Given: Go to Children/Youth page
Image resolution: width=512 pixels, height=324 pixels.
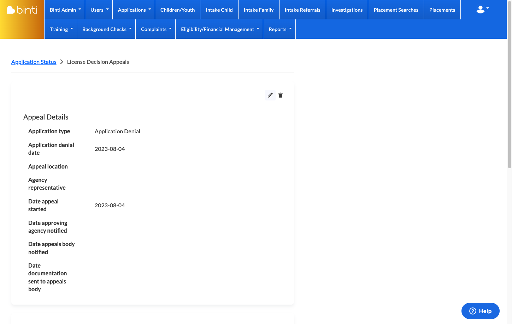Looking at the screenshot, I should click(x=178, y=10).
